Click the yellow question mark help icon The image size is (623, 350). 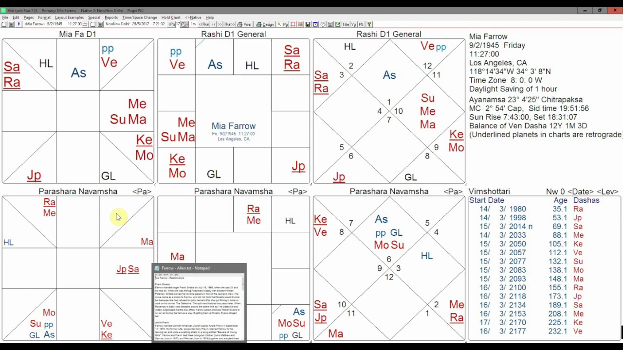369,24
